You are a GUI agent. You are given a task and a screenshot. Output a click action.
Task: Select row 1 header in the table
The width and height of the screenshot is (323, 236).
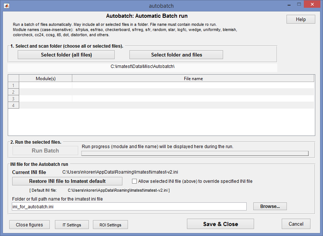tap(13, 85)
